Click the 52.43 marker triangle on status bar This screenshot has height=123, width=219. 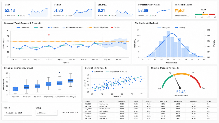tap(203, 13)
